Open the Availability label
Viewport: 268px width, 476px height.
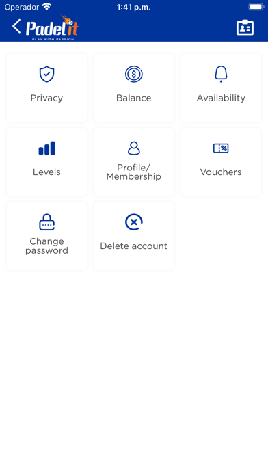221,98
